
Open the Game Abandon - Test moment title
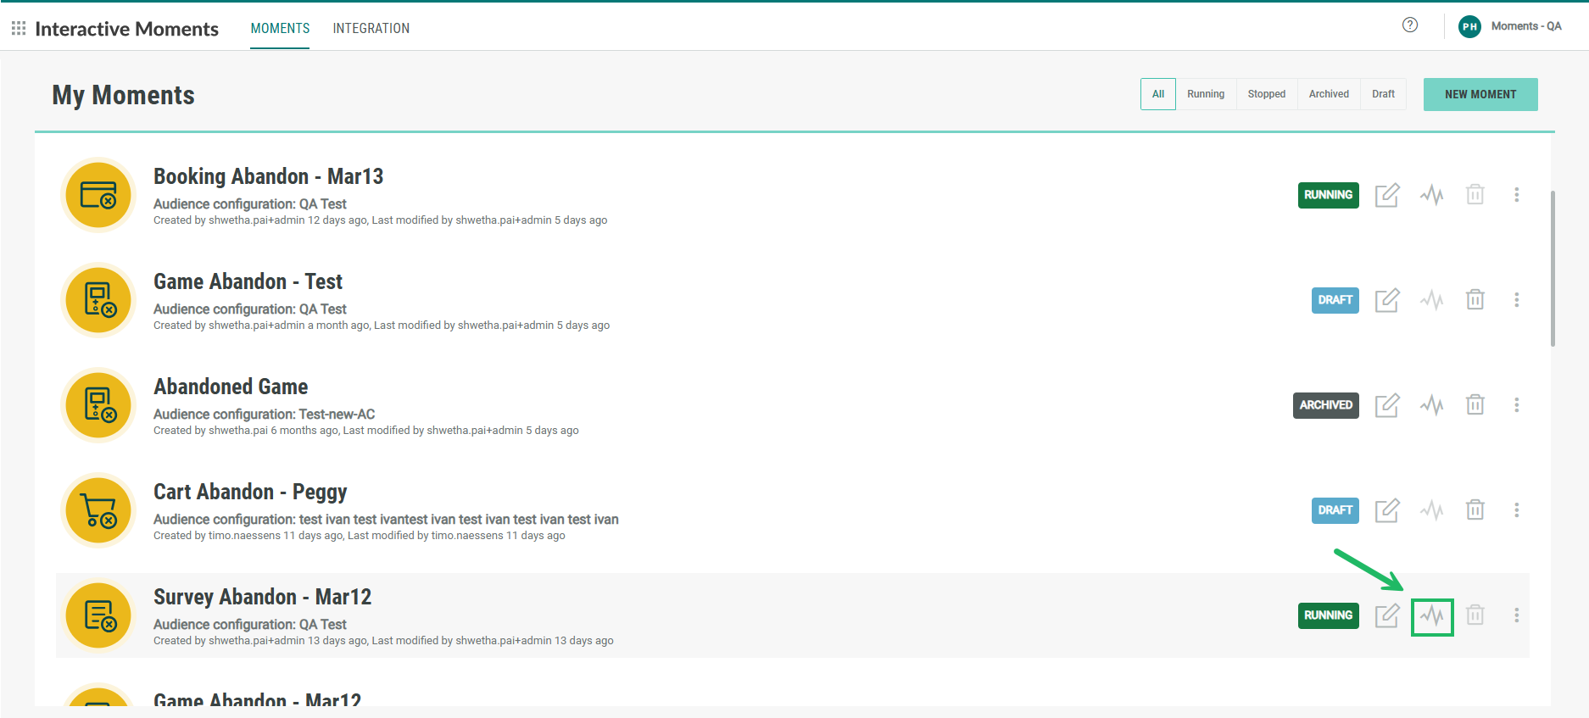[x=248, y=281]
